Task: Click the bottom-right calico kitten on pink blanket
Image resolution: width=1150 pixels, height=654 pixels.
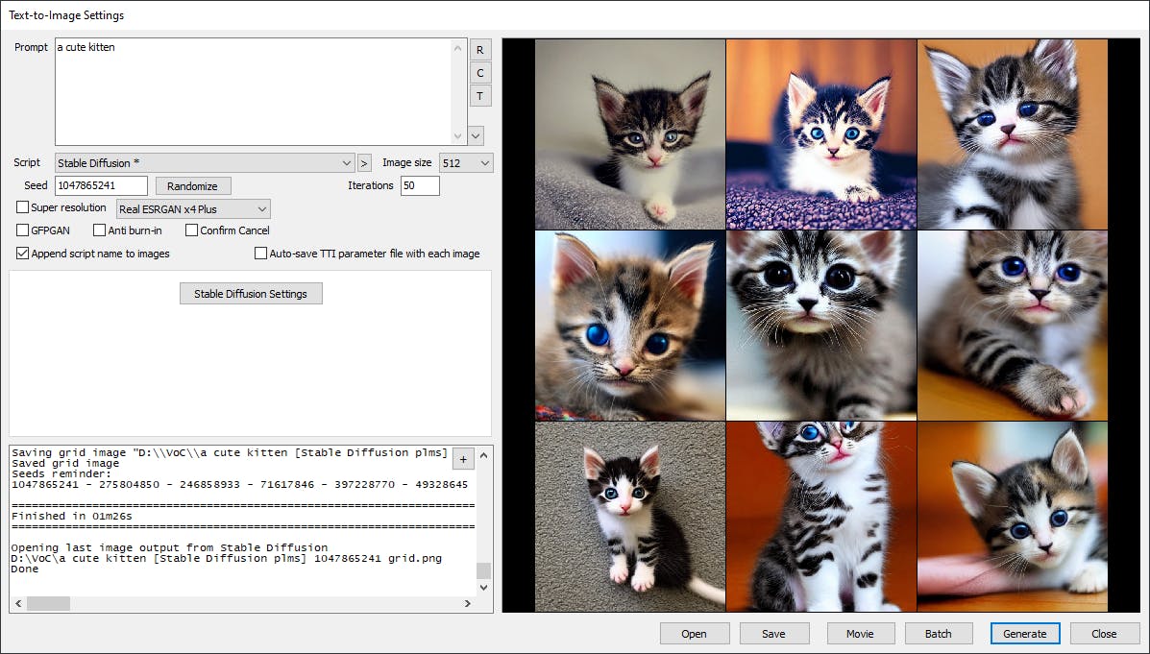Action: [1012, 516]
